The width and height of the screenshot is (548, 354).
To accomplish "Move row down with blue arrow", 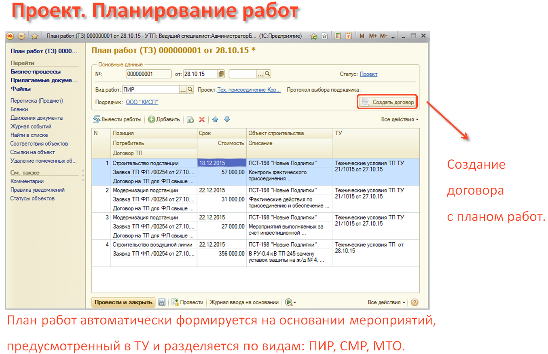I will pyautogui.click(x=227, y=120).
